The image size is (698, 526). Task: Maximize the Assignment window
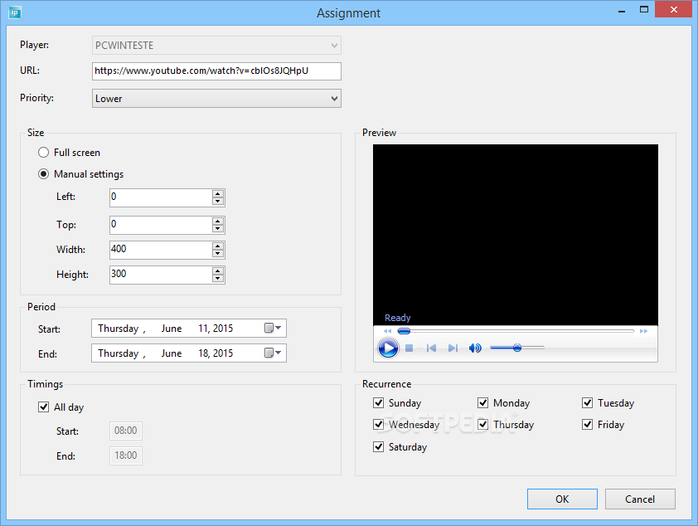643,10
